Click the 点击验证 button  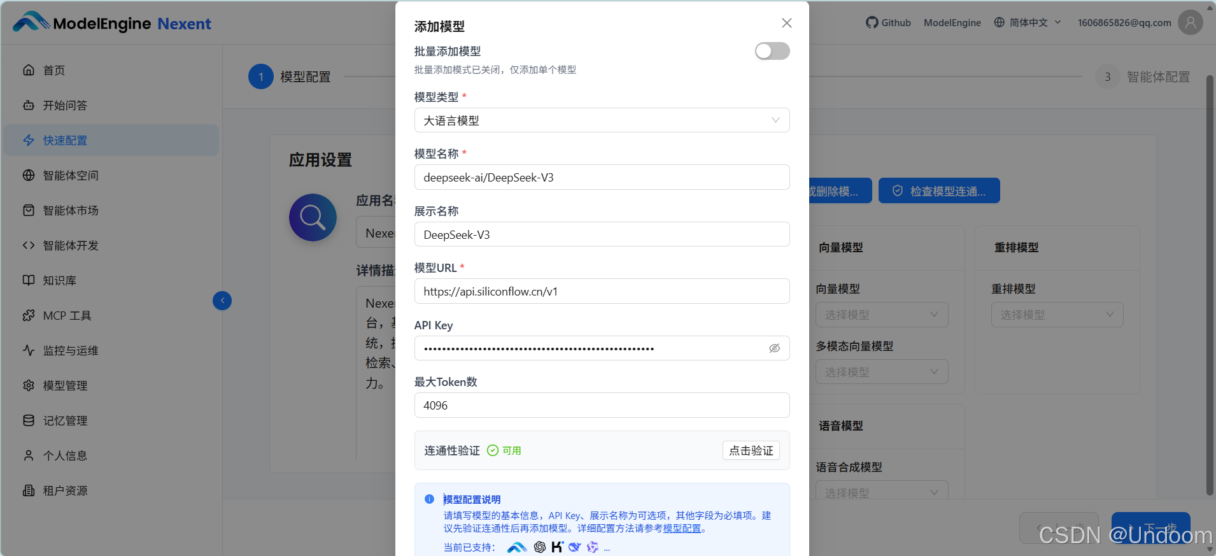pyautogui.click(x=751, y=450)
